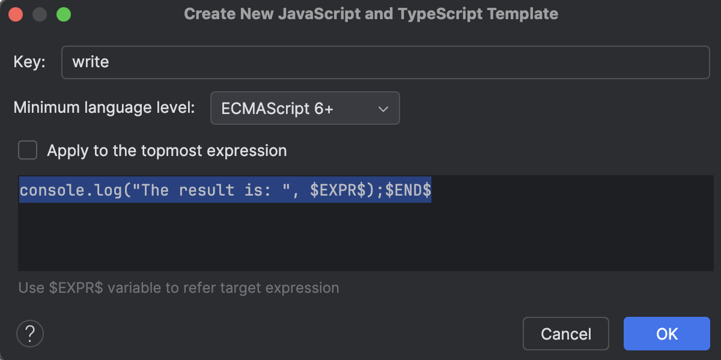Screen dimensions: 721x360
Task: Click the highlighted template code line
Action: (x=225, y=190)
